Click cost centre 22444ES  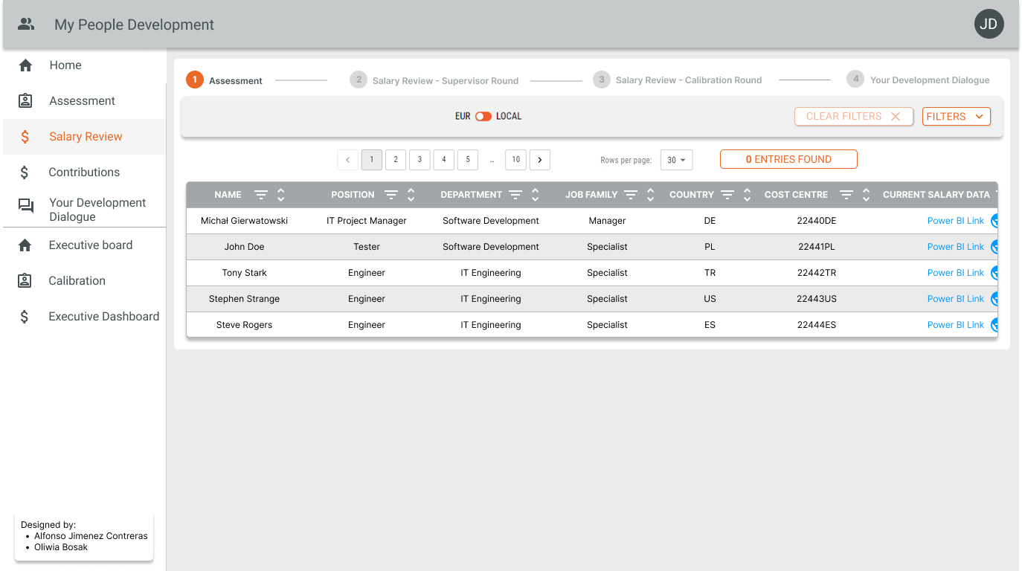click(817, 325)
